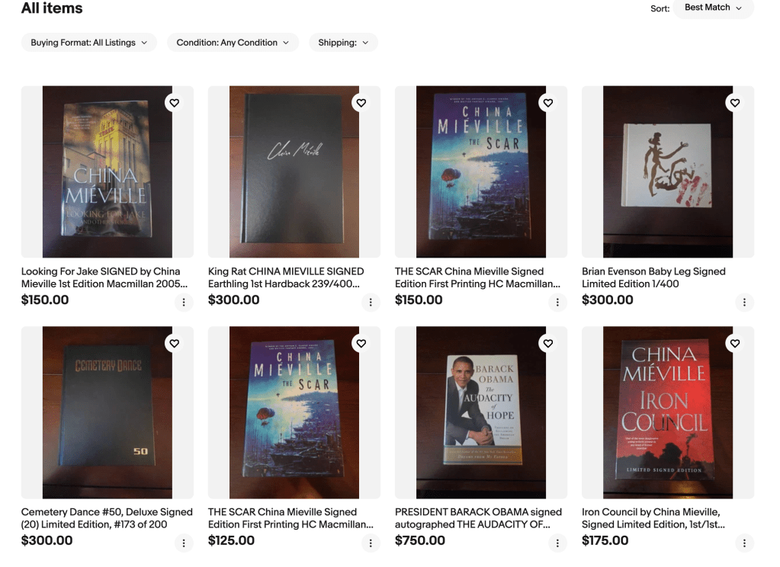The height and width of the screenshot is (567, 780).
Task: Click The Scar book thumbnail priced $150
Action: (481, 171)
